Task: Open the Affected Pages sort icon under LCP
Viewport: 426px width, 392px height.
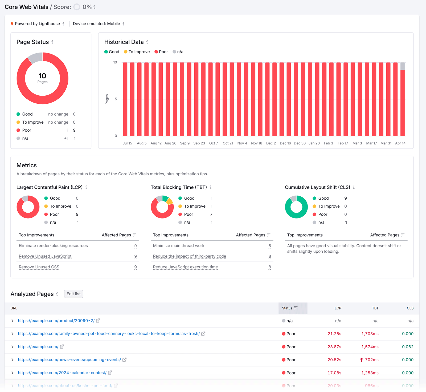Action: (x=135, y=235)
